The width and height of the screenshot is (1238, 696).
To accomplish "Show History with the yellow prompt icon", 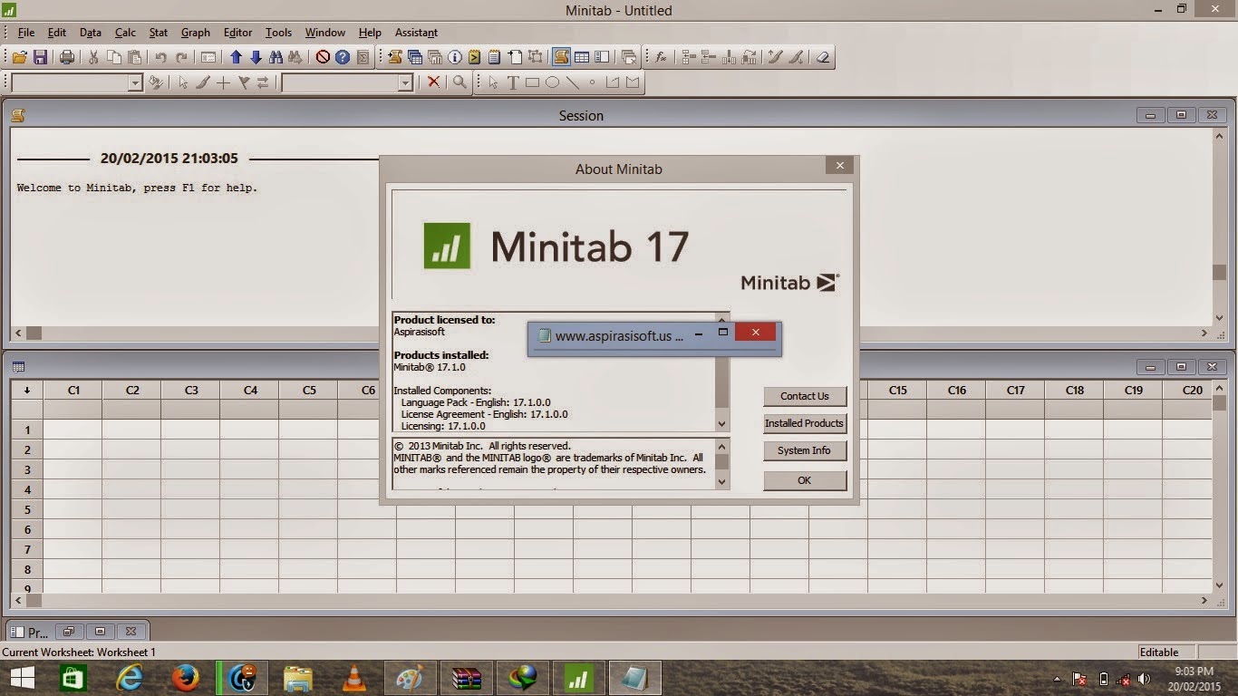I will click(x=475, y=57).
